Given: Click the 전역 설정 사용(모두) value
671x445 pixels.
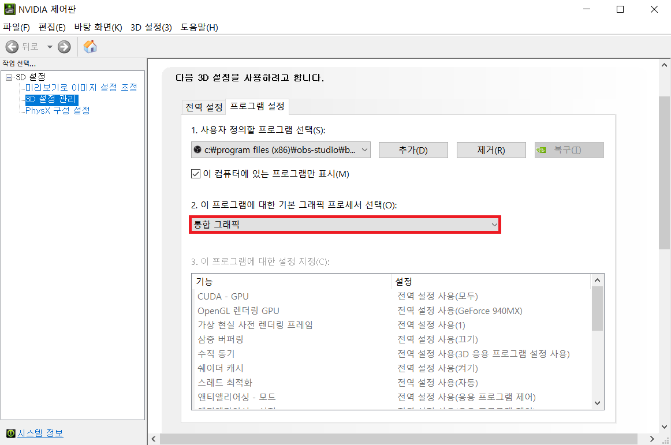Looking at the screenshot, I should pos(437,297).
